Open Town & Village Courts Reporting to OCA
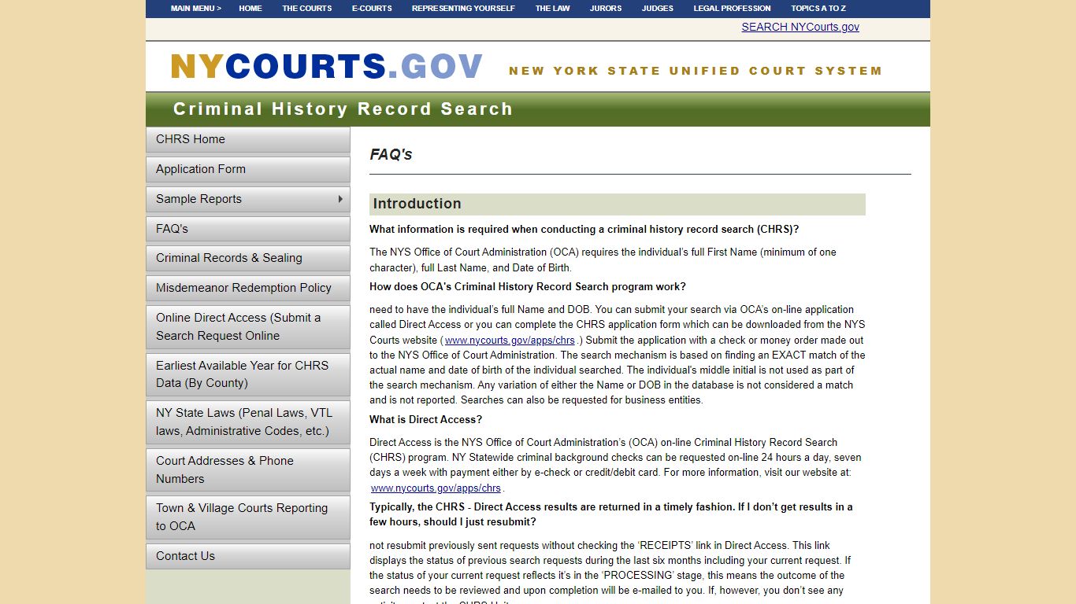The height and width of the screenshot is (604, 1076). click(x=248, y=517)
